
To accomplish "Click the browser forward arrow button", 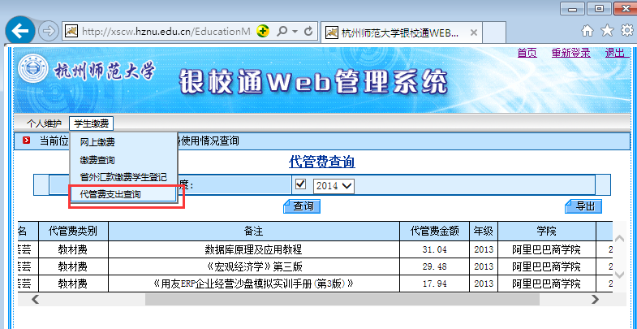I will point(49,32).
